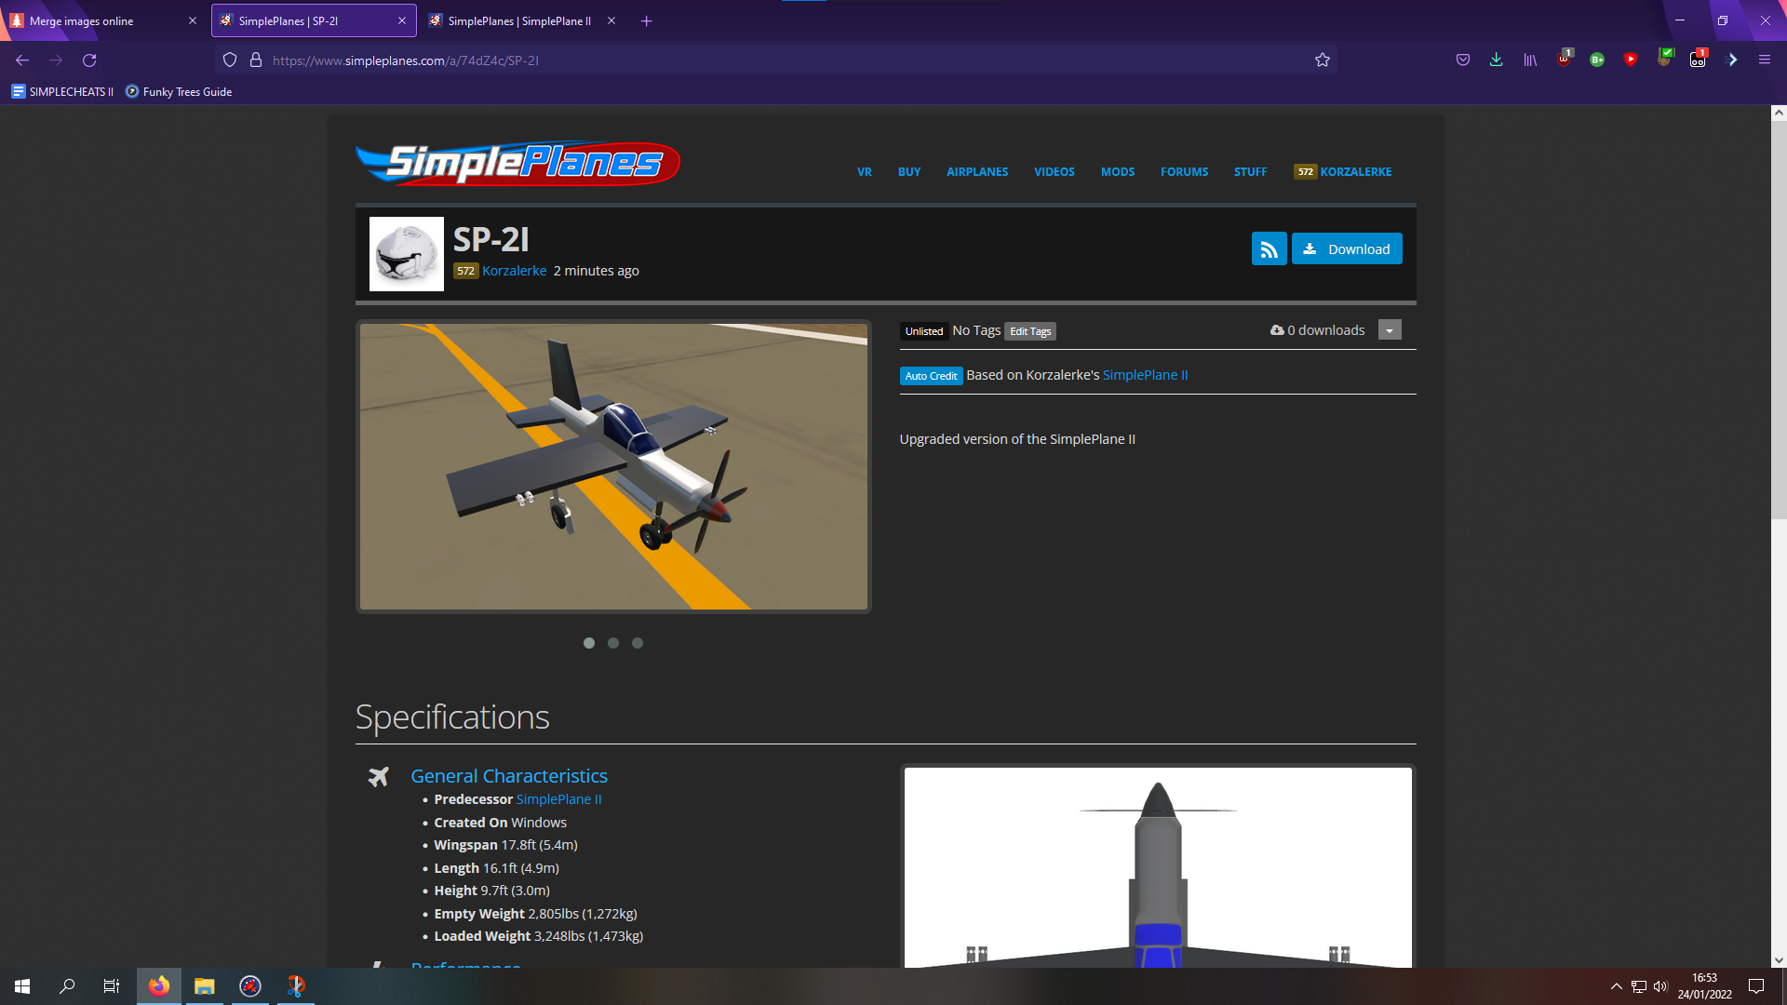Click the SimplePlanes logo
The image size is (1787, 1005).
517,164
